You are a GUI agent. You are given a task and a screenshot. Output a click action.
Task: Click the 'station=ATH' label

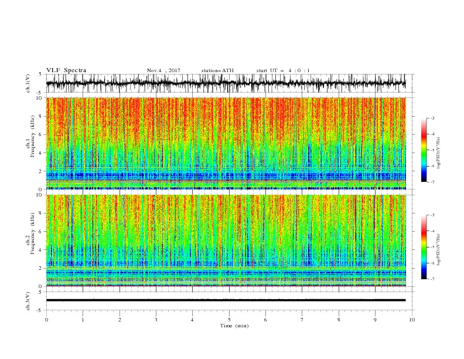217,70
